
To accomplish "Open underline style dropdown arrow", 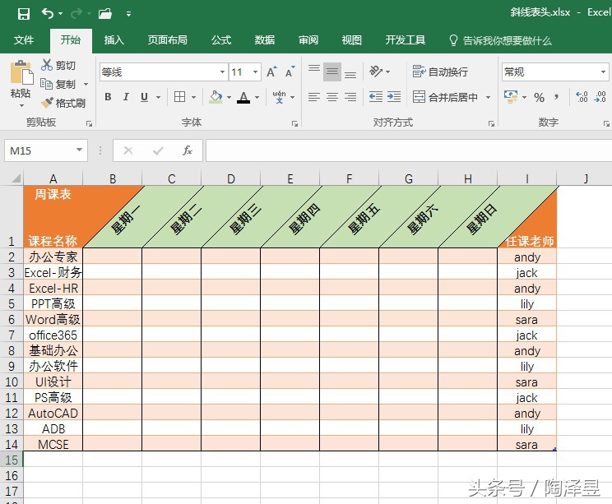I will 159,97.
